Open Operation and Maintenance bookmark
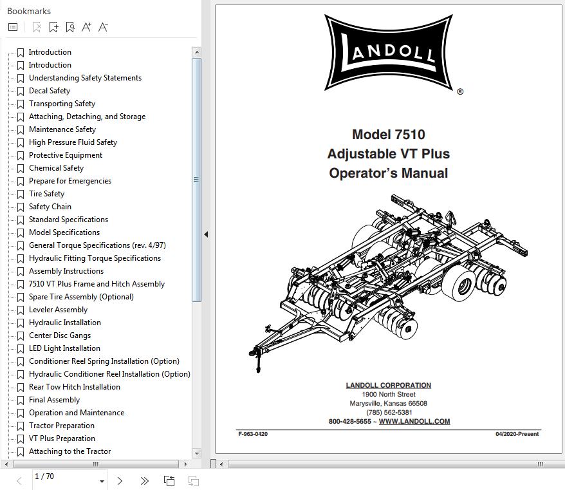The image size is (565, 490). point(77,413)
